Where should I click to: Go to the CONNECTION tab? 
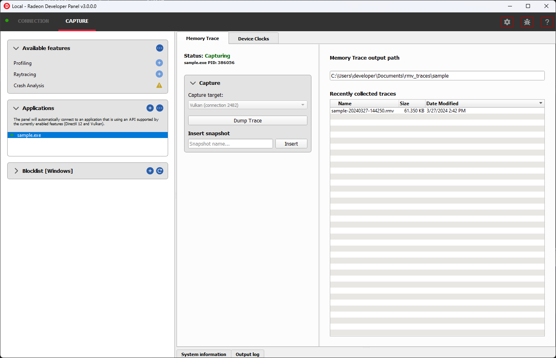33,21
